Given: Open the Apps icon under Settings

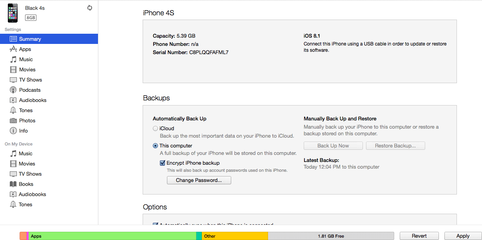Looking at the screenshot, I should pos(13,49).
